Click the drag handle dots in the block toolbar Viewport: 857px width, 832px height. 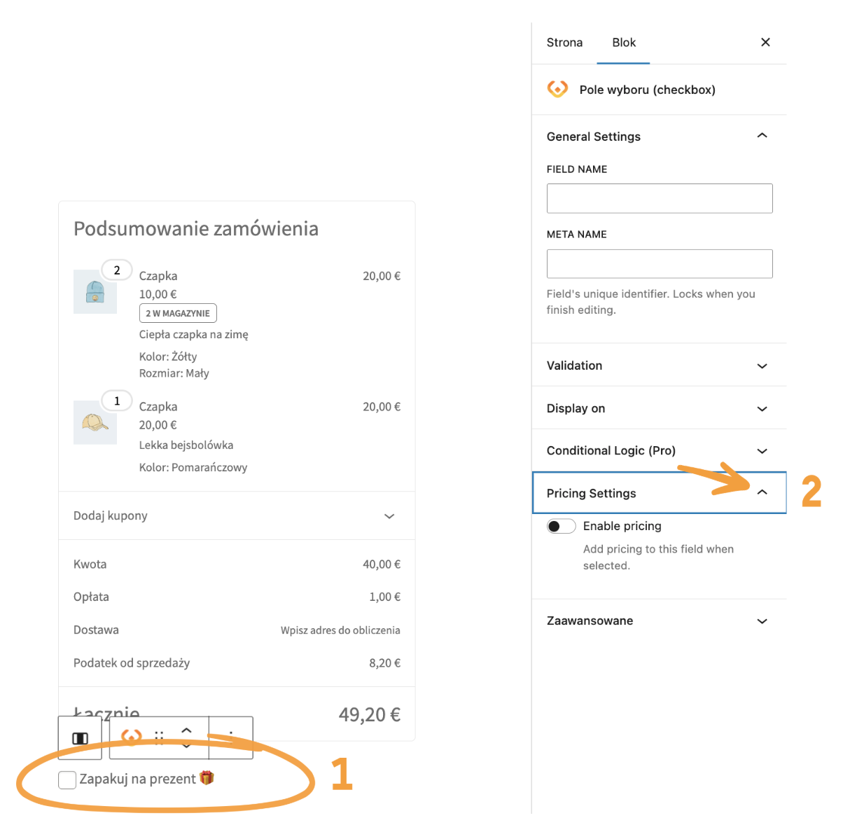pos(159,737)
